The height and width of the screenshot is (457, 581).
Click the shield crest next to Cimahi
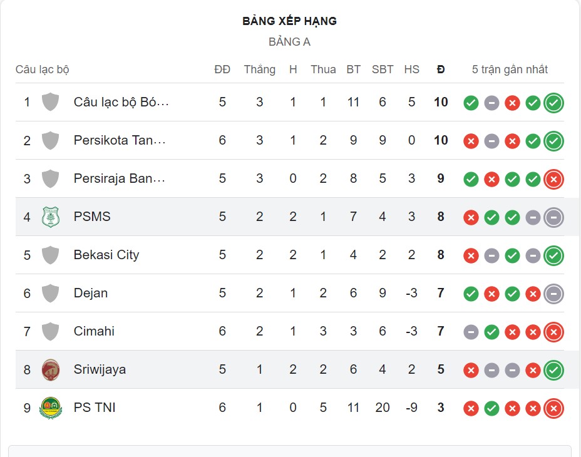[x=50, y=331]
